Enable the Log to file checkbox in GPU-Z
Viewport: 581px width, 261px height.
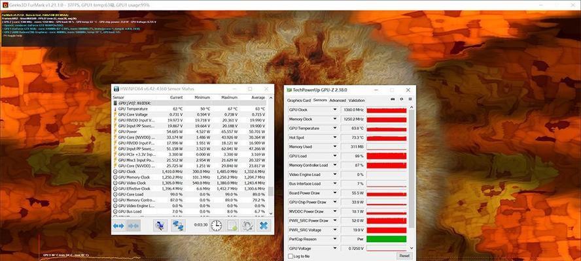(290, 256)
